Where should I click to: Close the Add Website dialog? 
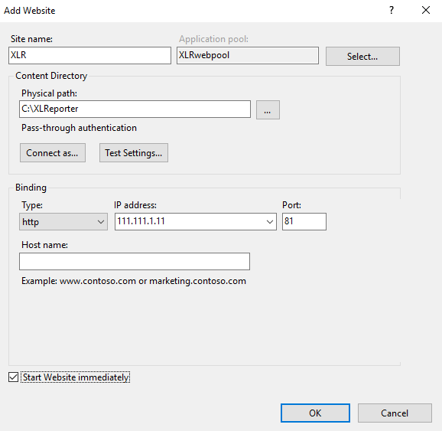click(x=426, y=11)
